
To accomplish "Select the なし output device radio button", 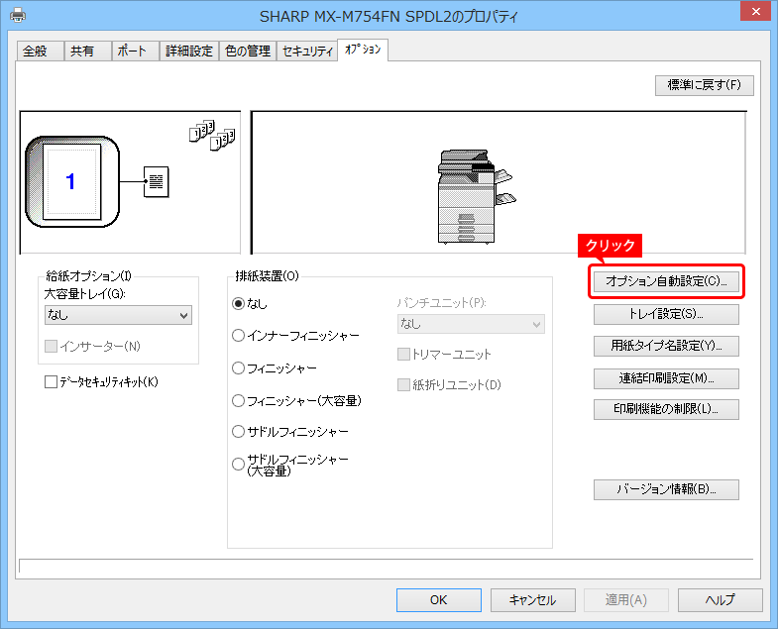I will coord(238,303).
